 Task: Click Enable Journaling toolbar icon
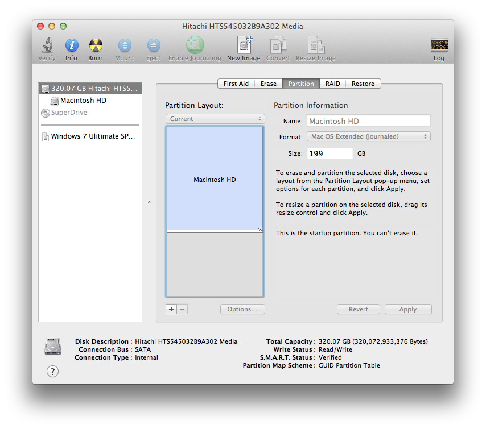(x=195, y=45)
